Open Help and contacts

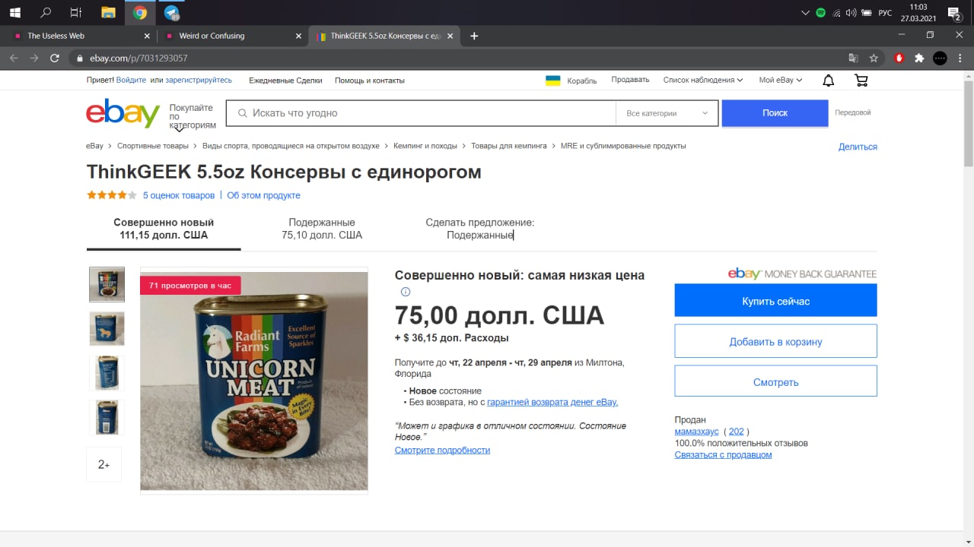tap(370, 81)
